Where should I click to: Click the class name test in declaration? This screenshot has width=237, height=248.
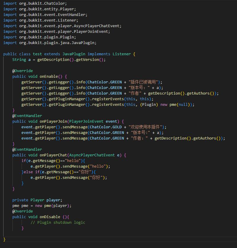37,54
